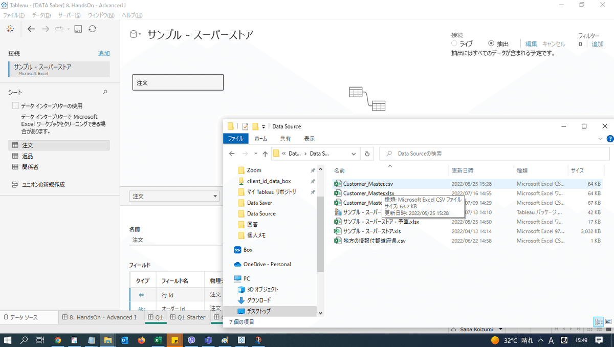
Task: Click the Data Sourceの検索 search field
Action: (x=494, y=154)
